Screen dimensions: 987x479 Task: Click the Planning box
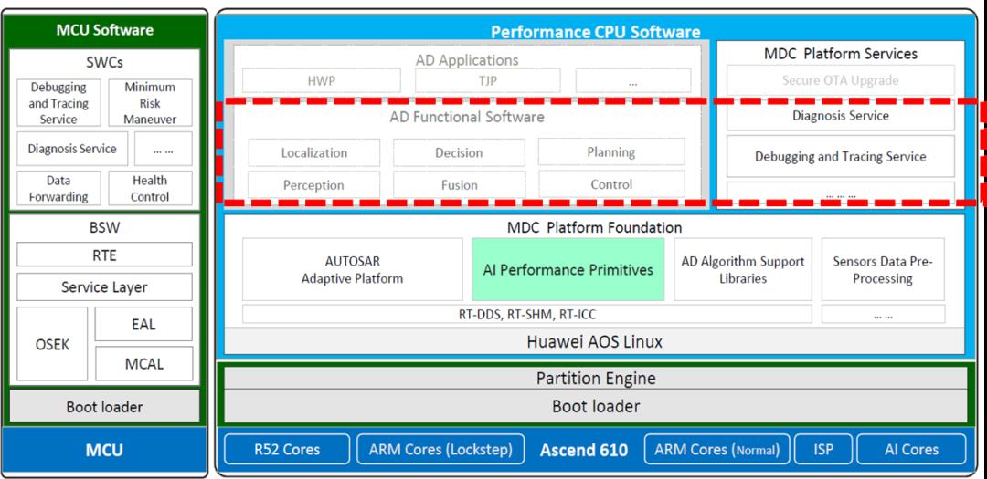point(611,152)
